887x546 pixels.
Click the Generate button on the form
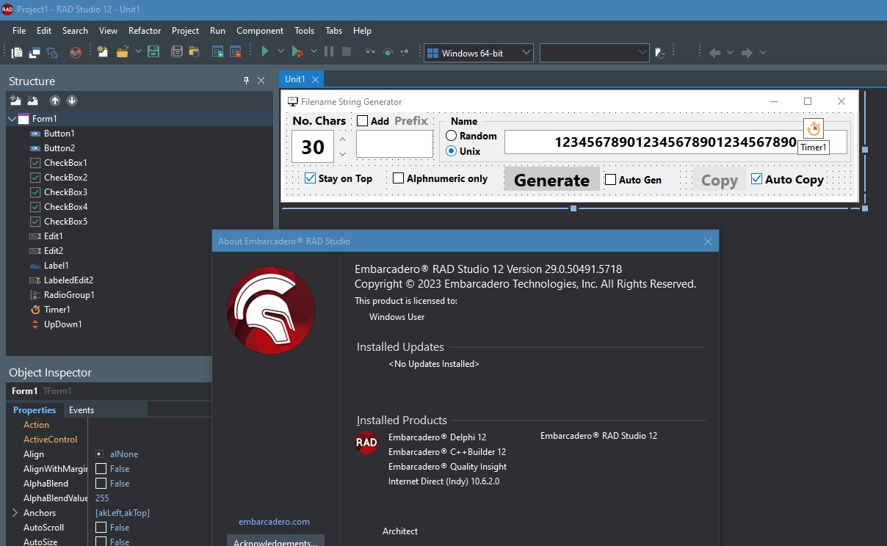pyautogui.click(x=551, y=180)
